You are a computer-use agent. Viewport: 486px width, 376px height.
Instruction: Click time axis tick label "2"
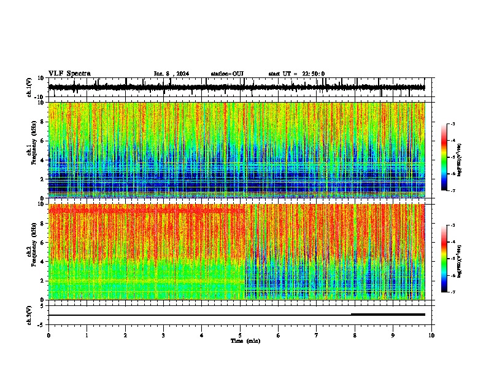coord(125,335)
